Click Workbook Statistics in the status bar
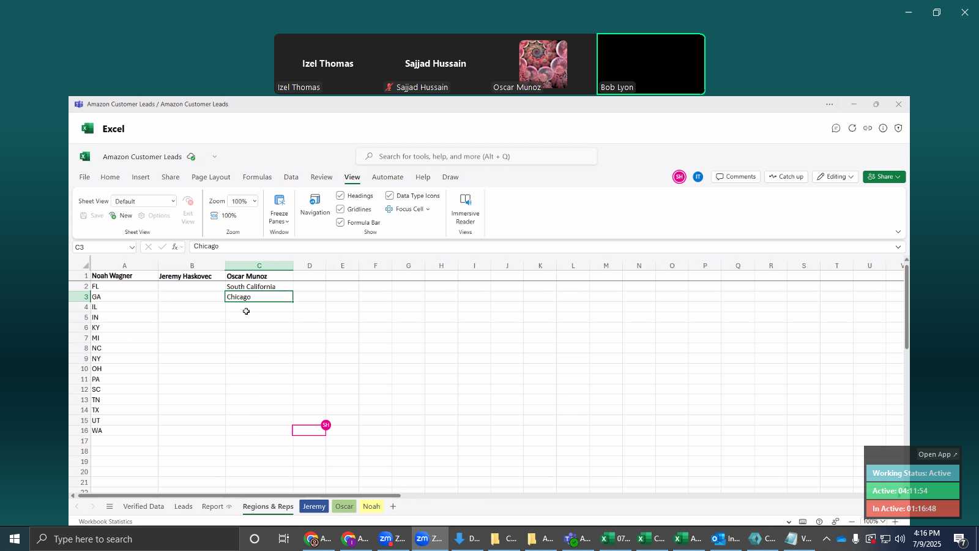The width and height of the screenshot is (979, 551). (106, 522)
